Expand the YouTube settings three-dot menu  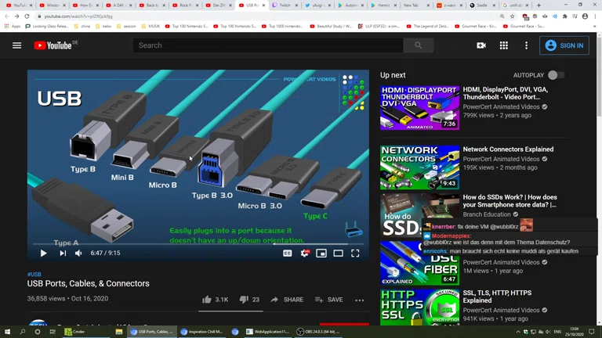(526, 45)
